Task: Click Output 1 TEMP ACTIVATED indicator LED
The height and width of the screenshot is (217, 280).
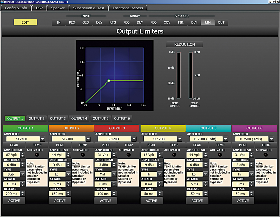Action: click(x=37, y=155)
